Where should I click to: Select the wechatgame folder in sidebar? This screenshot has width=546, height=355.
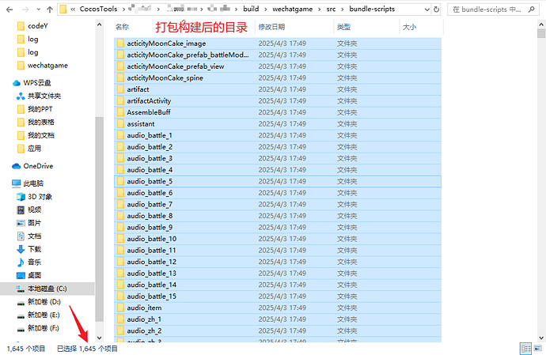[x=43, y=66]
